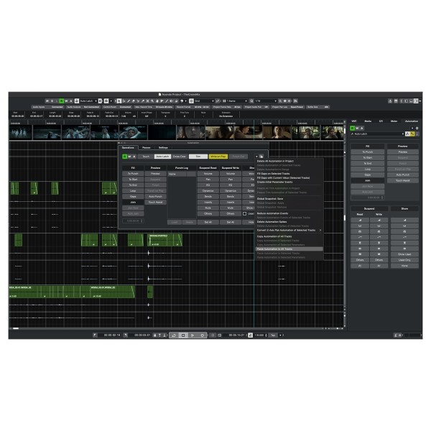Suspend Read volume fader icon in right panel
The image size is (431, 431).
(360, 221)
